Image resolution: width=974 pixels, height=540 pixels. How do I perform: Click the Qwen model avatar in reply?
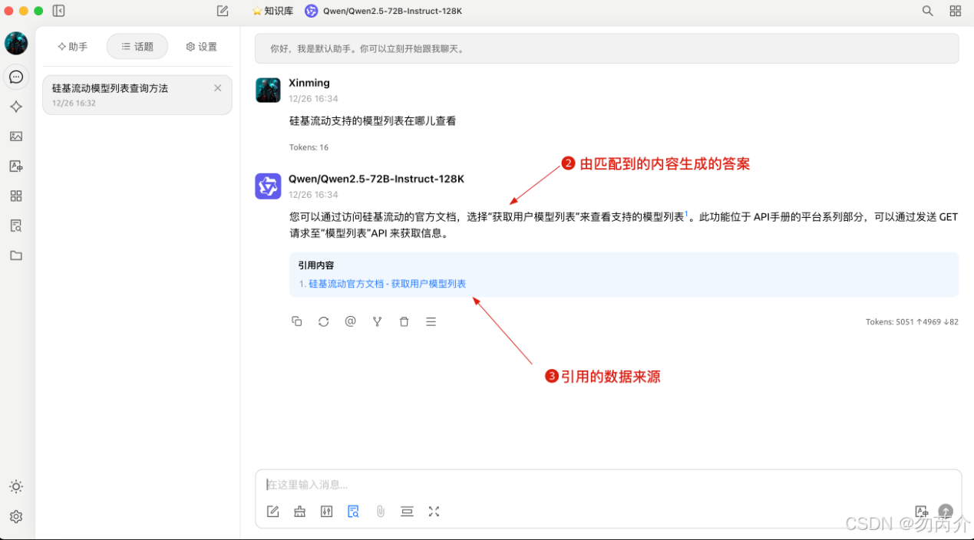click(x=268, y=186)
